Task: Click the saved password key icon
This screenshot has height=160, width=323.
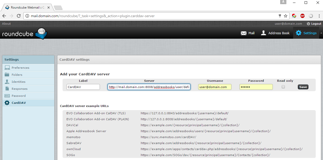Action: pos(280,16)
